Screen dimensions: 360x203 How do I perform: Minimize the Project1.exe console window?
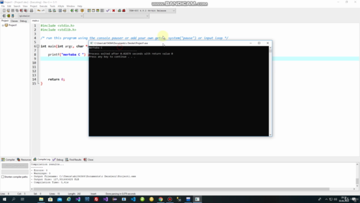(x=250, y=43)
